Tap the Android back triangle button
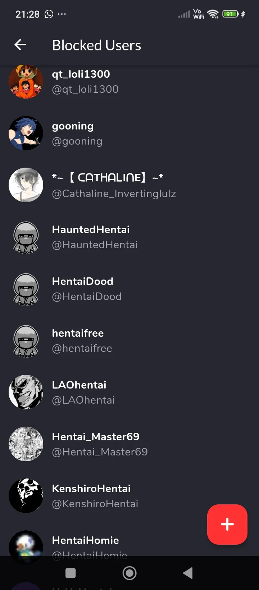The width and height of the screenshot is (259, 590). 188,573
